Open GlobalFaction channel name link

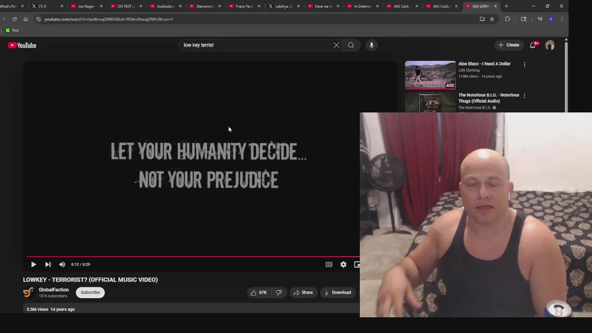click(54, 290)
